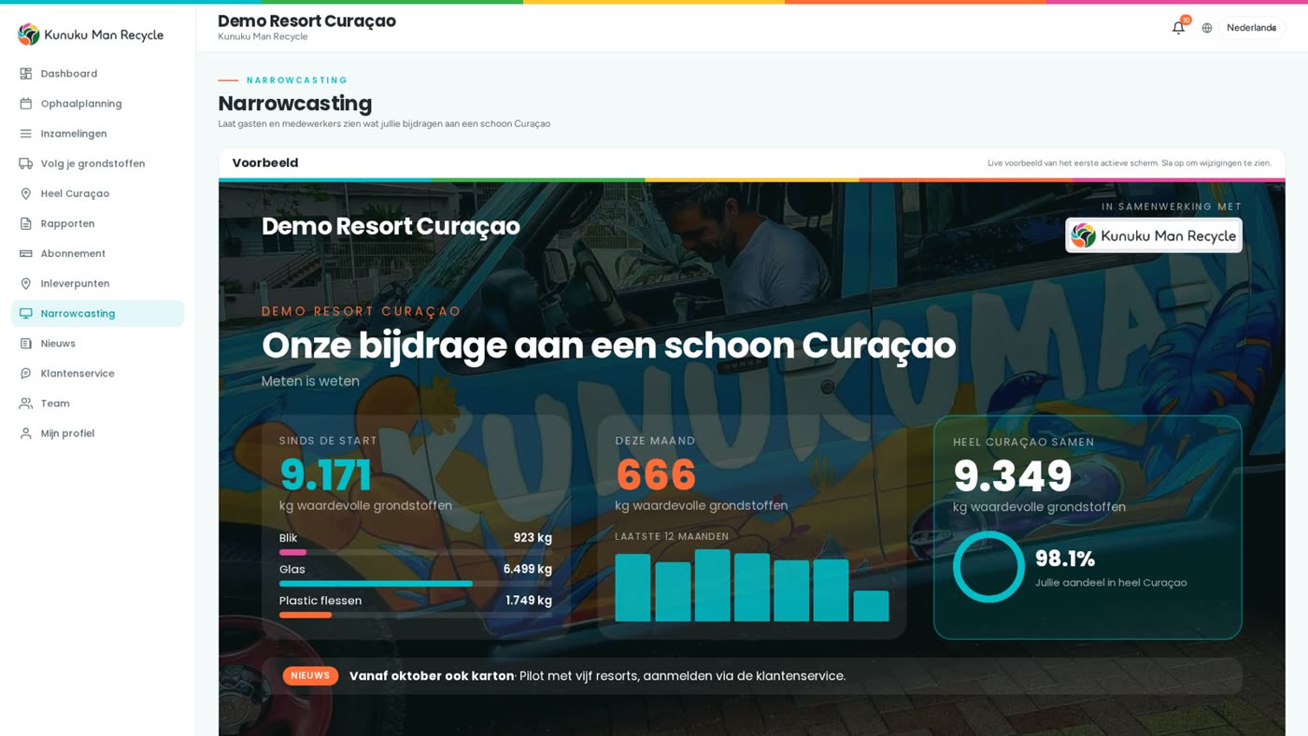Click the Plastic flessen progress bar
The height and width of the screenshot is (736, 1308).
tap(416, 615)
